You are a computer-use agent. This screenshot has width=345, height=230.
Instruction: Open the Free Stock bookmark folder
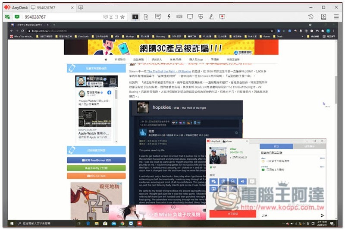click(82, 36)
